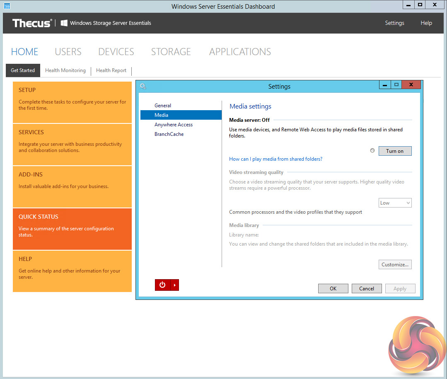
Task: Open the DEVICES section
Action: point(116,52)
